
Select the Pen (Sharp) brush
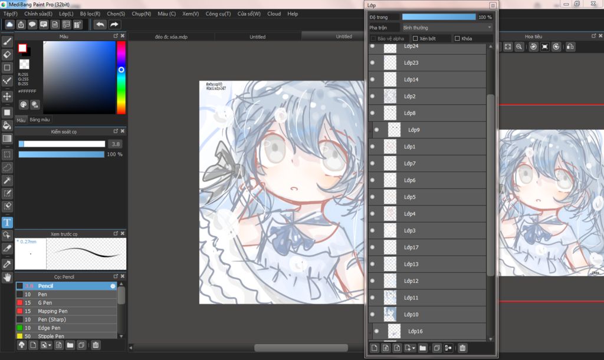66,319
